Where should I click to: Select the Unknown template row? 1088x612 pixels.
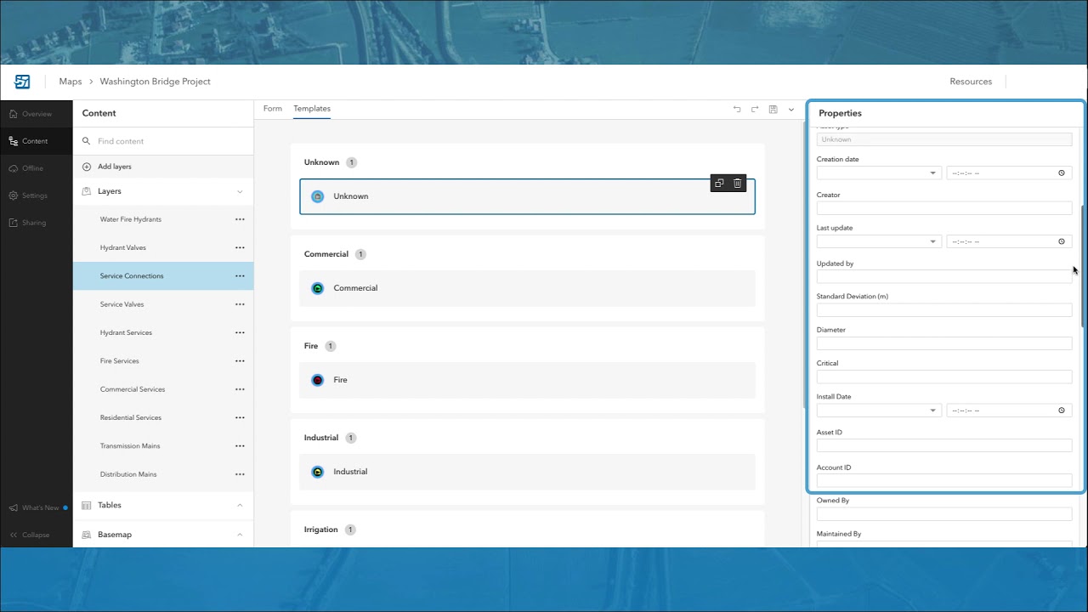[527, 196]
